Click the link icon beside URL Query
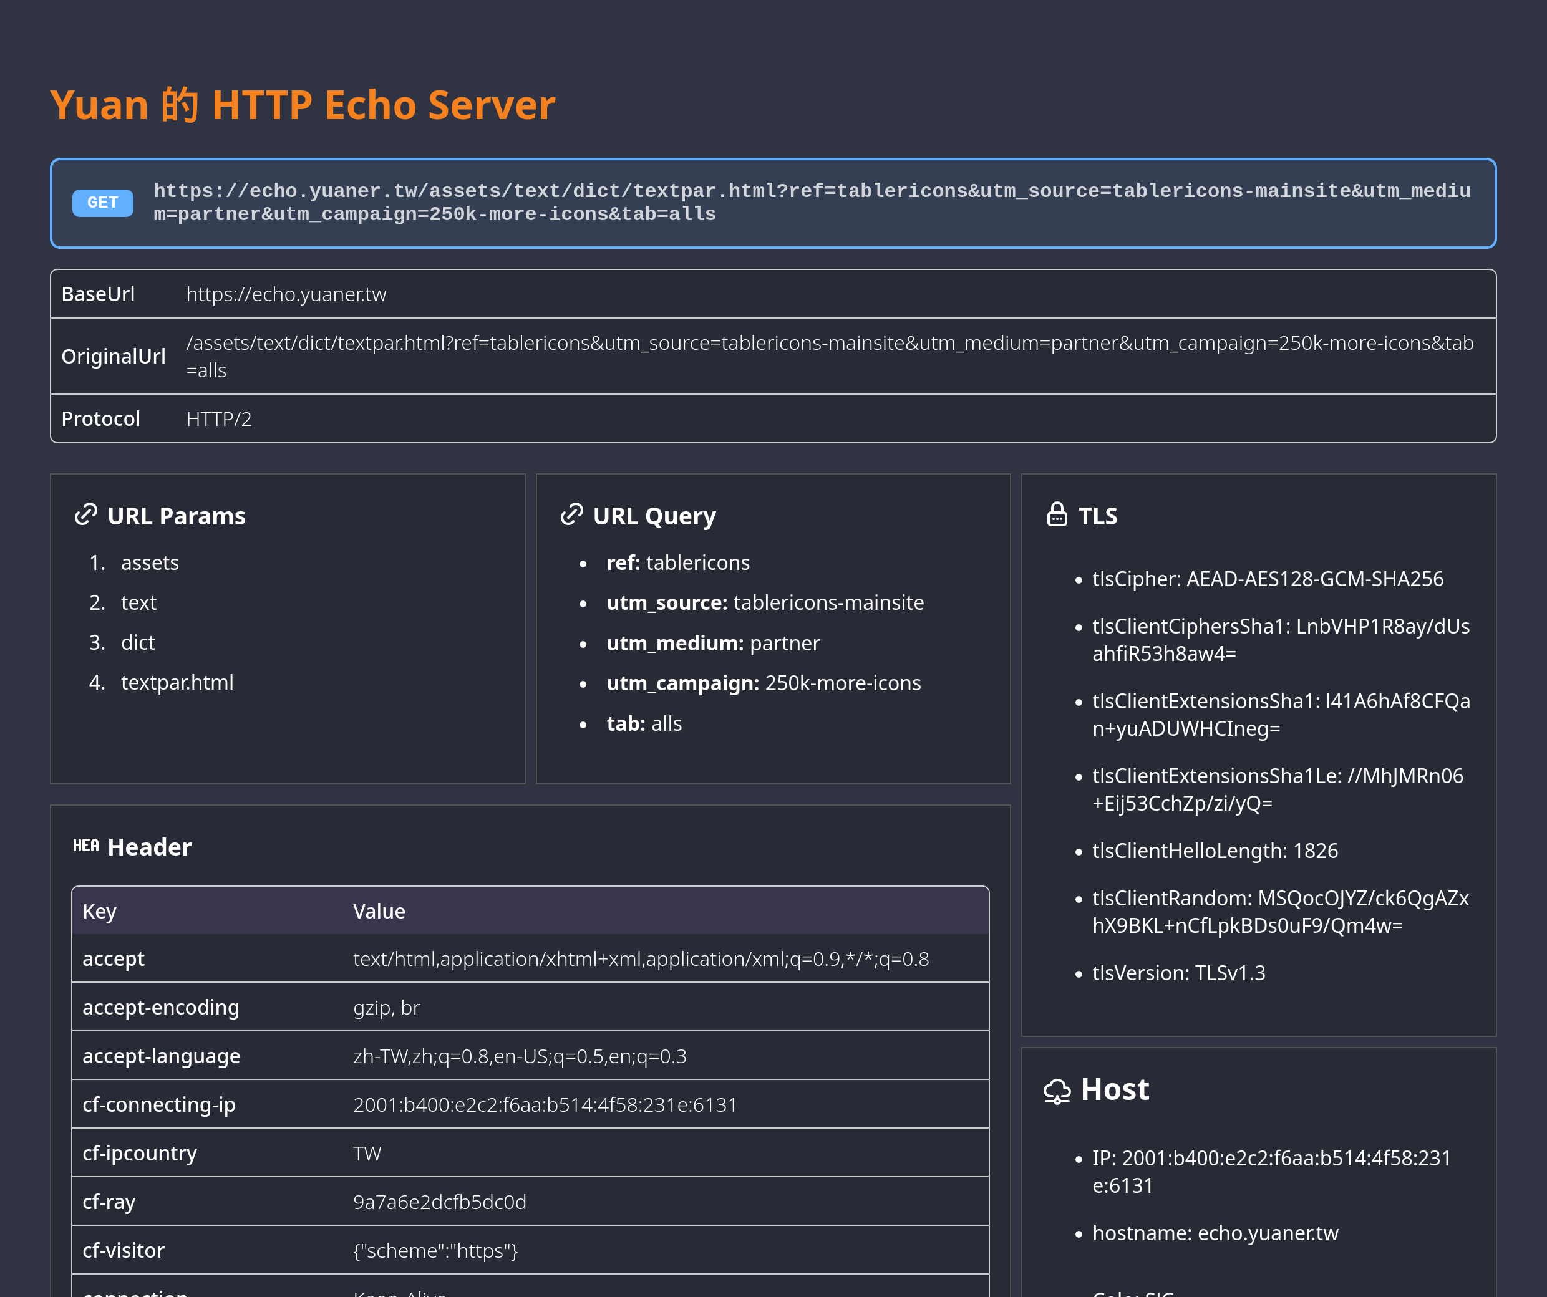1547x1297 pixels. tap(571, 514)
